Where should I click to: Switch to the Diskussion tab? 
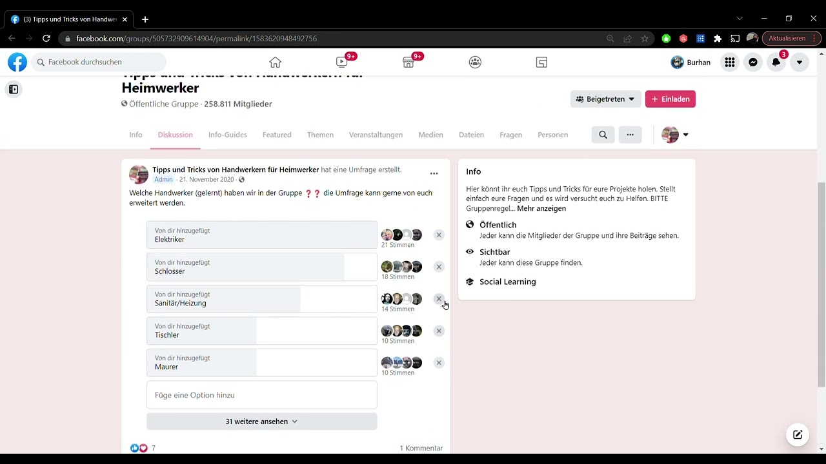(x=176, y=135)
